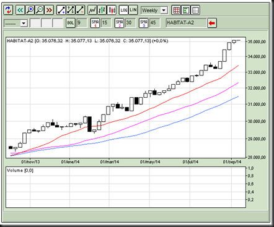The width and height of the screenshot is (274, 227).
Task: Click the 29.000,00 price axis label
Action: click(x=257, y=139)
